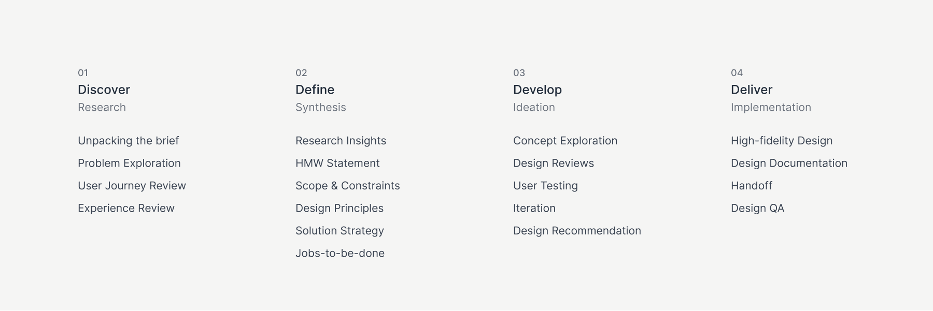Select User Journey Review
This screenshot has width=933, height=311.
click(x=132, y=186)
